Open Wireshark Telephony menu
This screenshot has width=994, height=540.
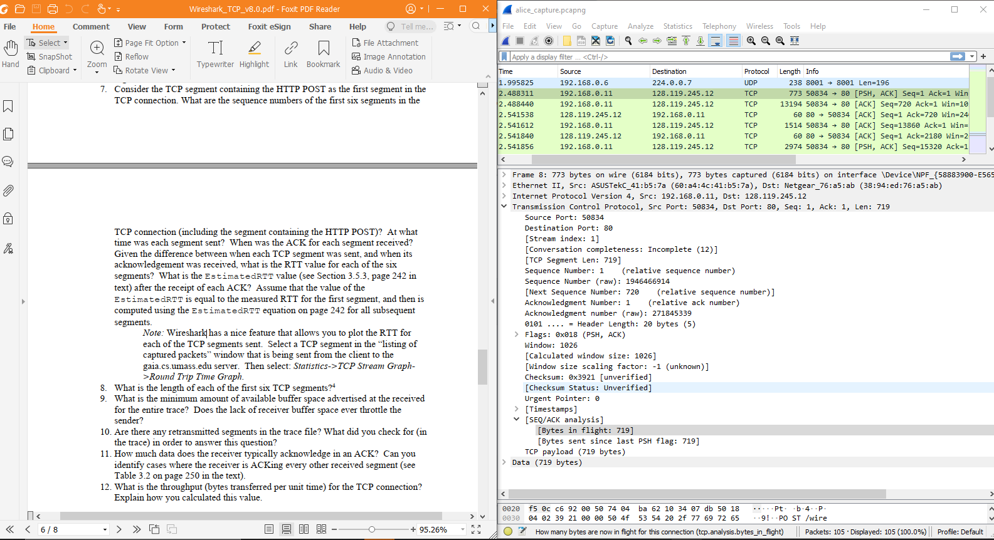(719, 26)
